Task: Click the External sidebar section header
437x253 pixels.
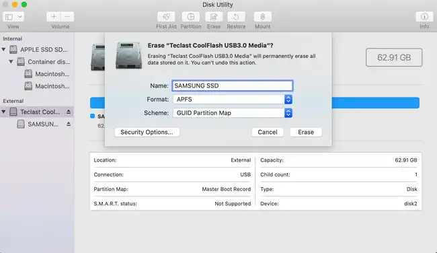Action: click(13, 101)
